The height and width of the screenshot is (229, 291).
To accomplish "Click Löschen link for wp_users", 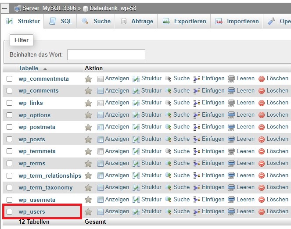I will [277, 211].
